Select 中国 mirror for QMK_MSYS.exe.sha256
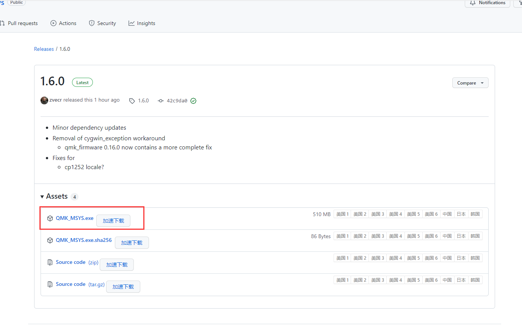Screen dimensions: 522x331 pos(447,236)
